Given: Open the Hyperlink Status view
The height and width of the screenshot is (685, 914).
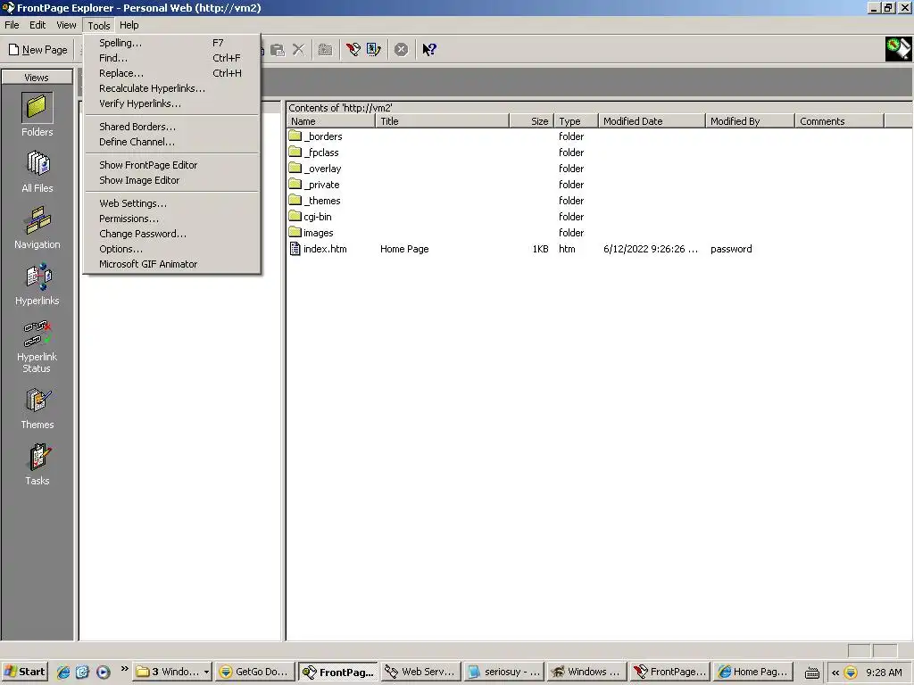Looking at the screenshot, I should (x=37, y=346).
